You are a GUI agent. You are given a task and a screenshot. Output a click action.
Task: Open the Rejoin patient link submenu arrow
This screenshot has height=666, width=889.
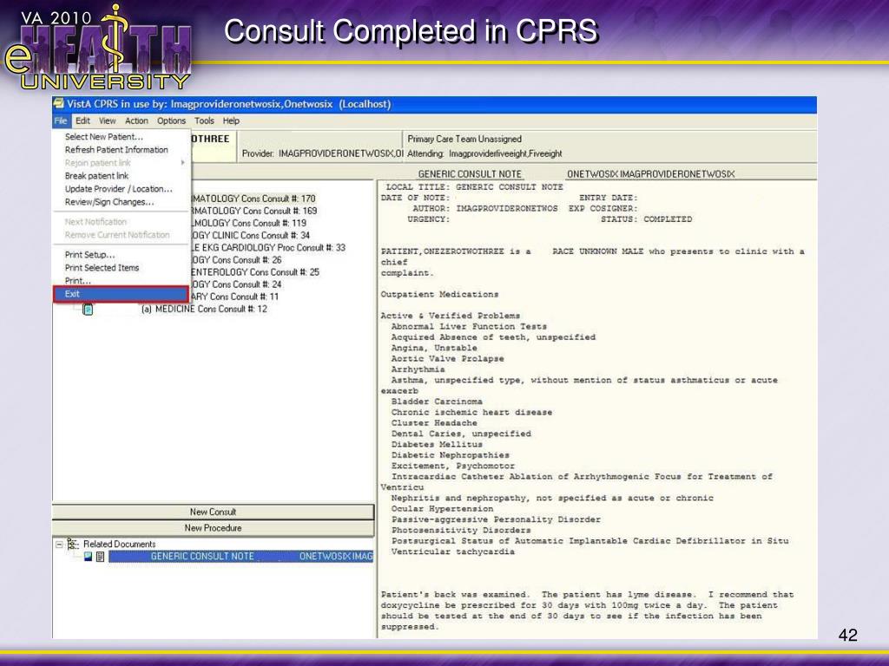pos(182,162)
